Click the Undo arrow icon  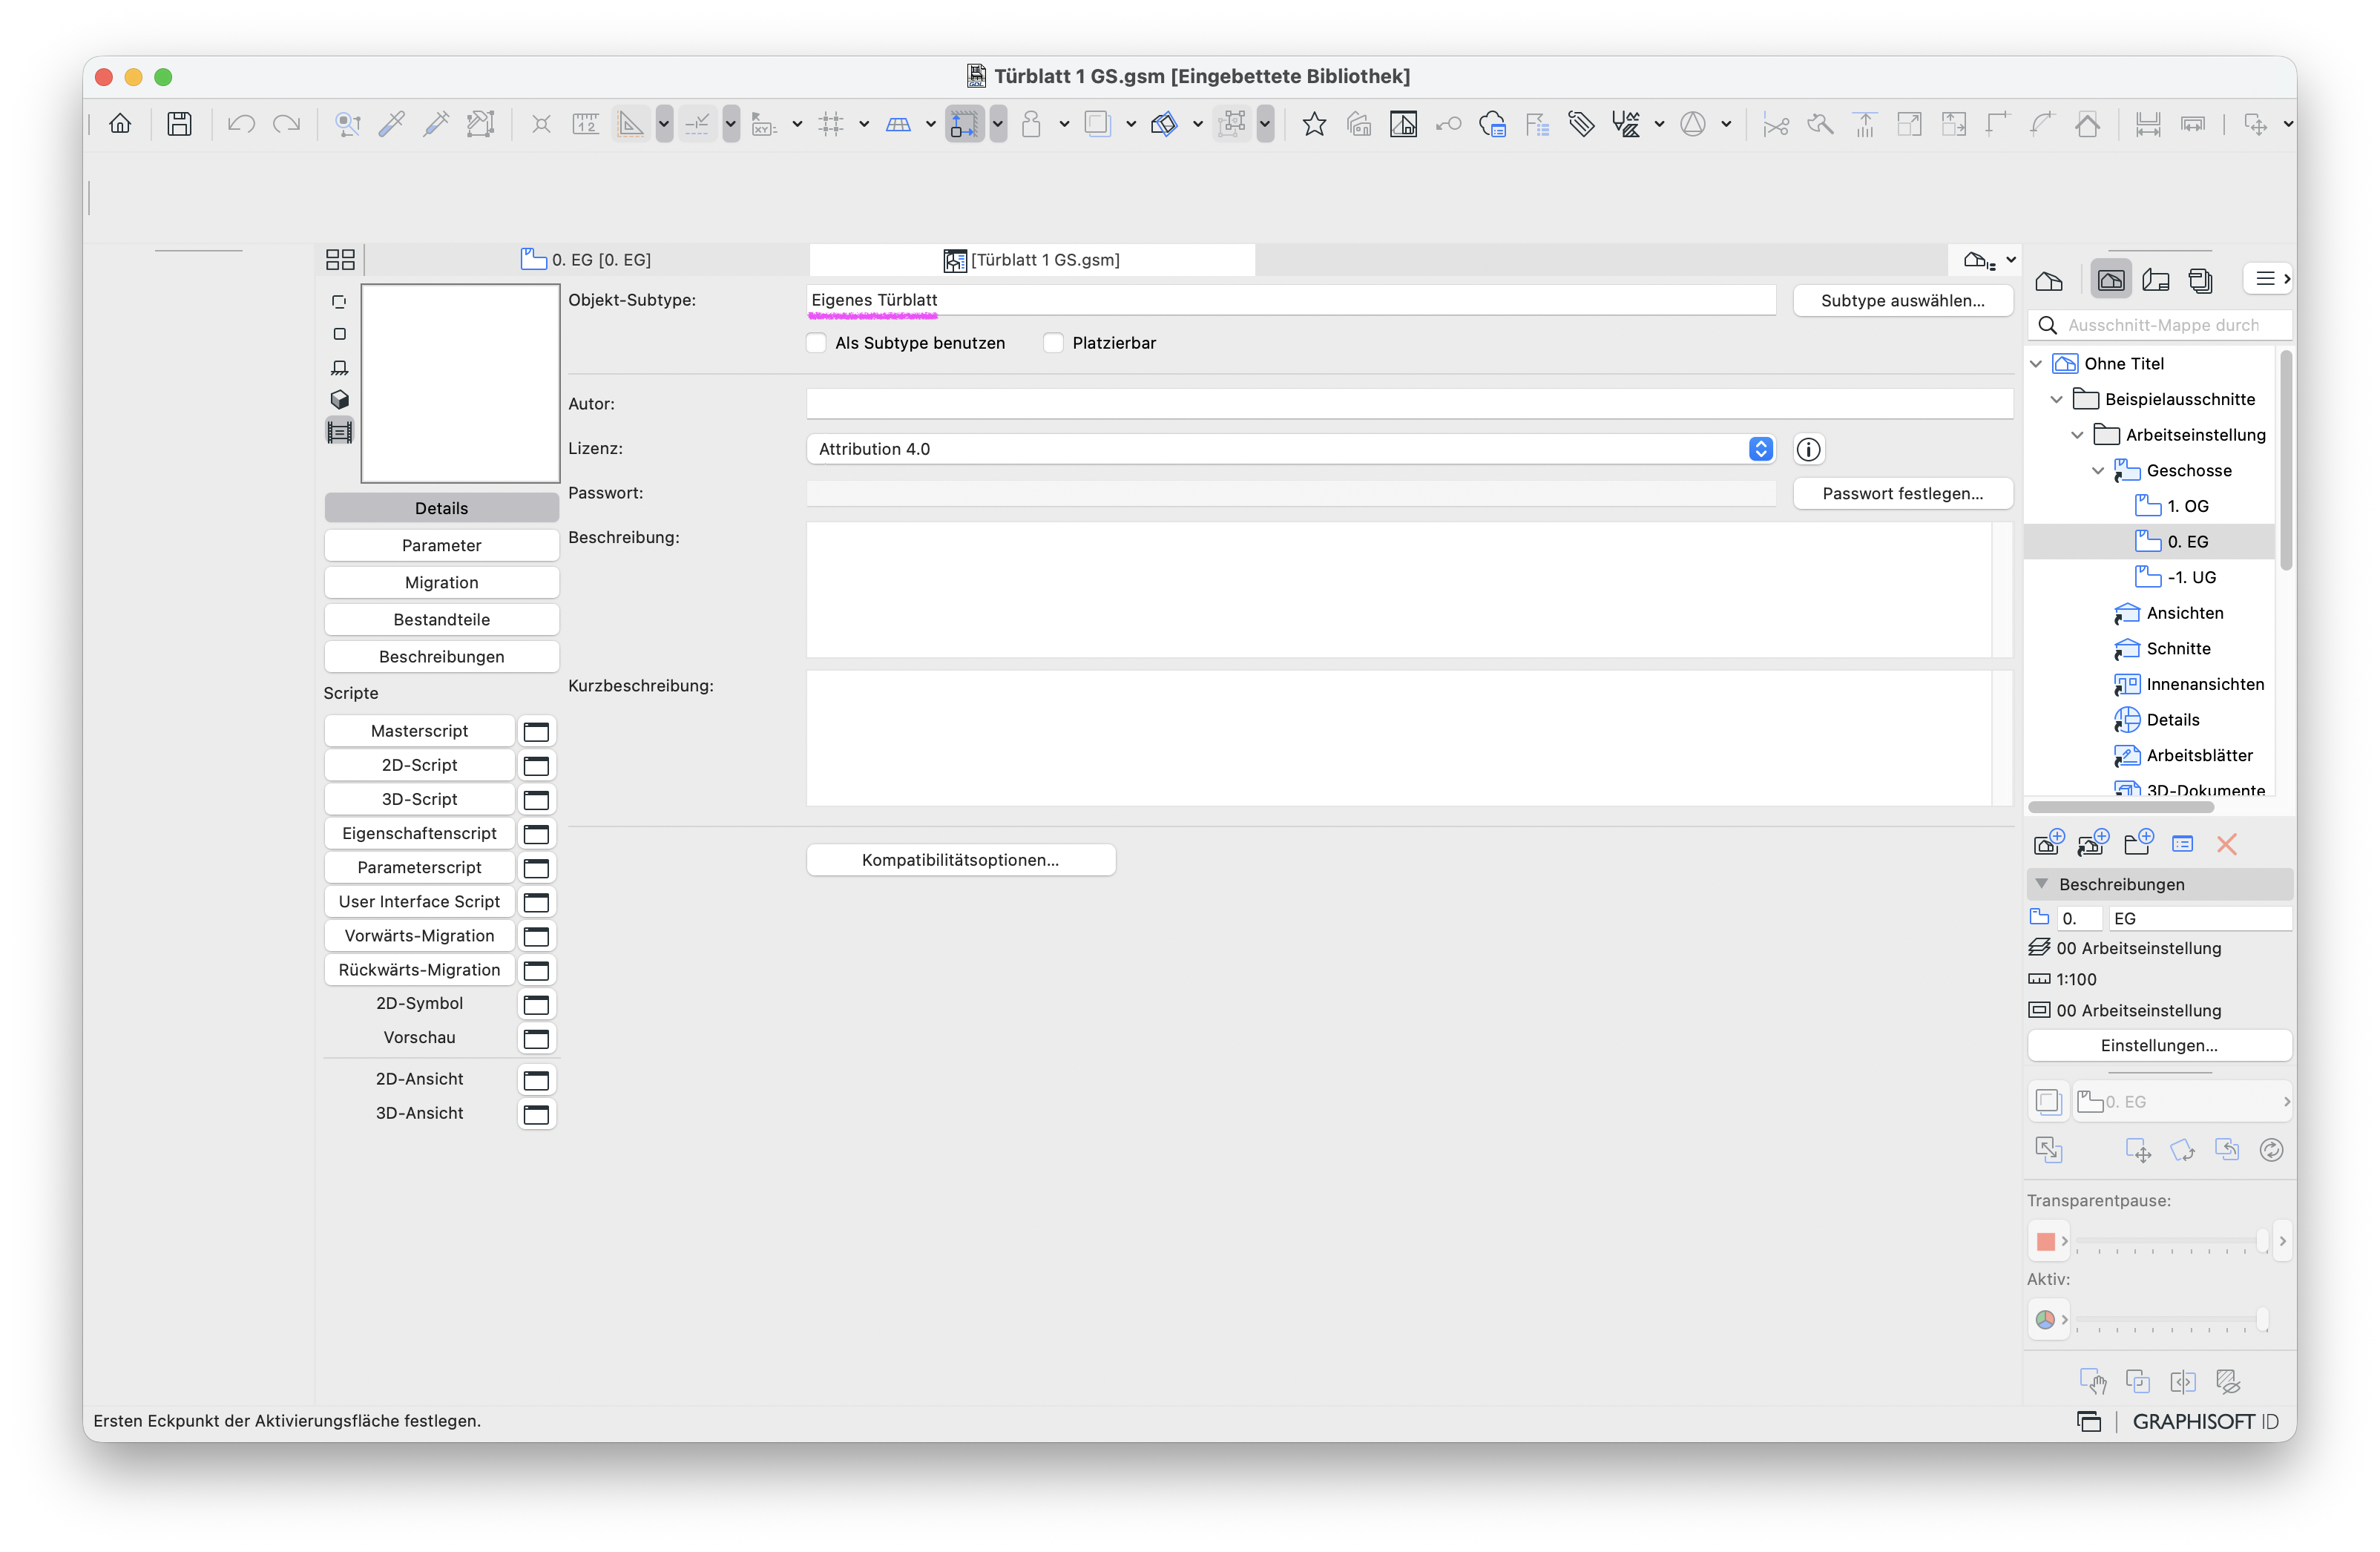(241, 124)
